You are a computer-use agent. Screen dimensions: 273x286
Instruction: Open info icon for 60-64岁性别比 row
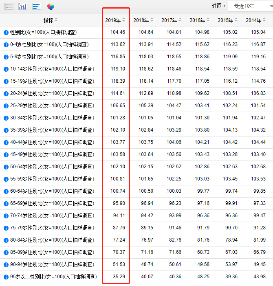pos(6,191)
